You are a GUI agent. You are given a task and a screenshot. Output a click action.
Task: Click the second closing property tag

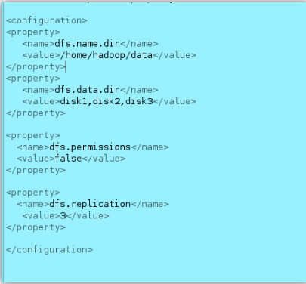36,113
